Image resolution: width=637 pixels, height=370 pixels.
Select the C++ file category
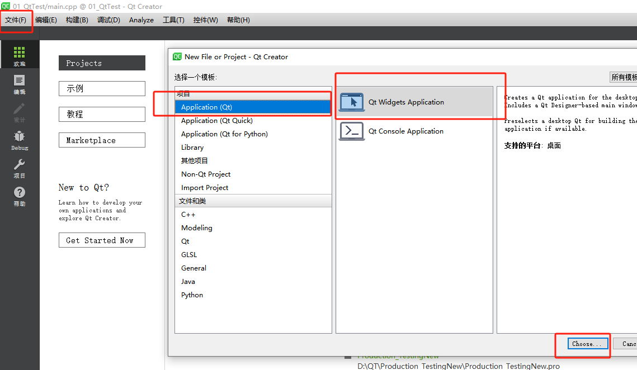click(x=253, y=215)
